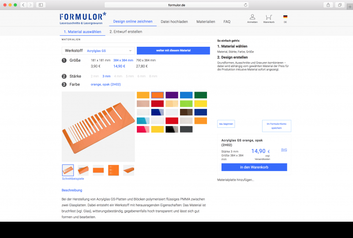Choose the 3 mm thickness option
The image size is (353, 238).
point(106,76)
